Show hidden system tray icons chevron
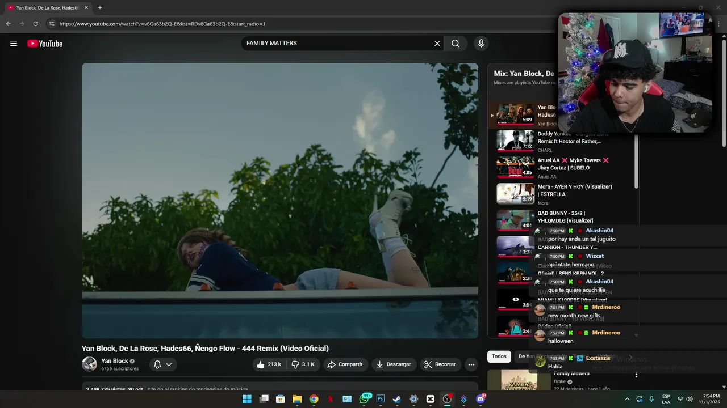727x408 pixels. click(627, 399)
